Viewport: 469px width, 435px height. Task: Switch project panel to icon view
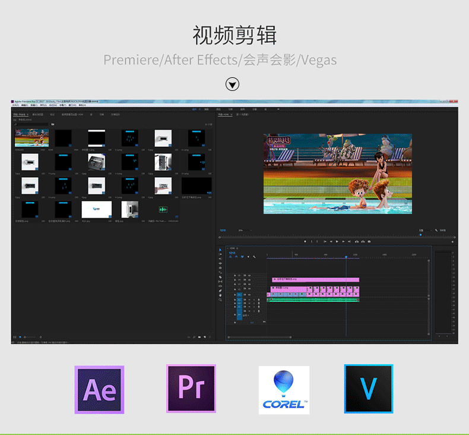[x=20, y=337]
